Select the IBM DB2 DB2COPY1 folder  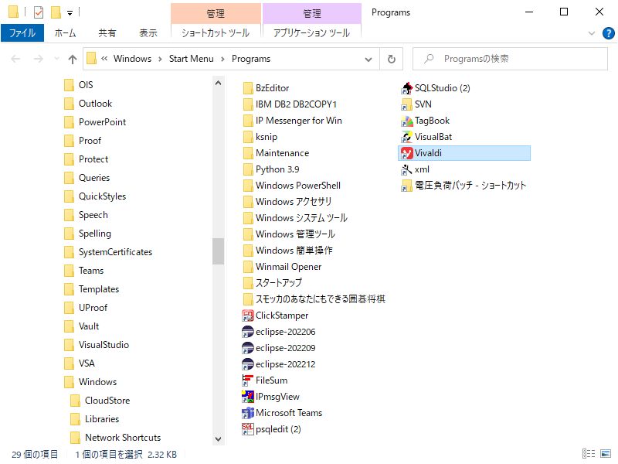[x=290, y=104]
